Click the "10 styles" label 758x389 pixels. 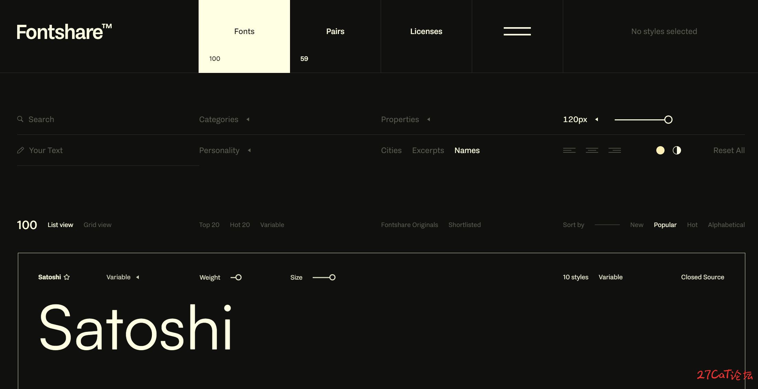point(576,277)
